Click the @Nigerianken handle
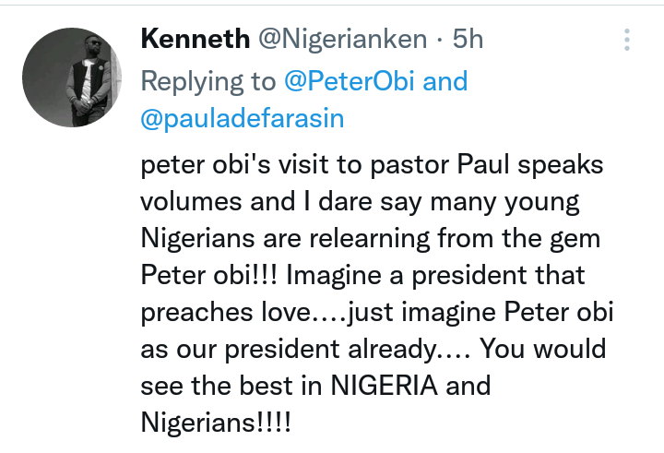Image resolution: width=664 pixels, height=453 pixels. 342,40
